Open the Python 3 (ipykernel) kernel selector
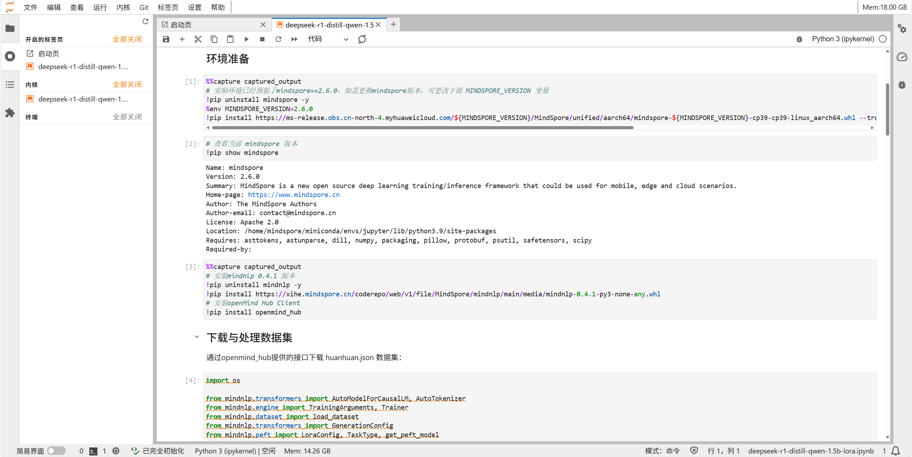Screen dimensions: 912x457 coord(843,39)
